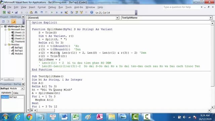Open Google Chrome from taskbar
The height and width of the screenshot is (121, 215).
point(29,117)
